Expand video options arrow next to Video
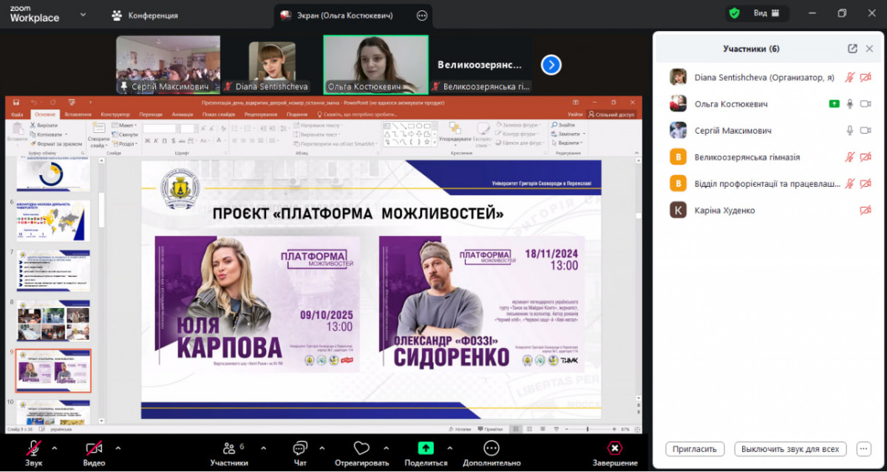This screenshot has height=472, width=887. (x=118, y=448)
